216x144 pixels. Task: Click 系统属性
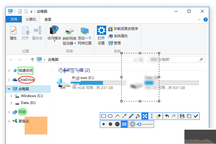point(118,36)
